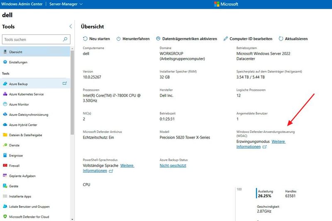Screen dimensions: 332x221
Task: Open Azure Backup external link icon
Action: click(x=65, y=83)
